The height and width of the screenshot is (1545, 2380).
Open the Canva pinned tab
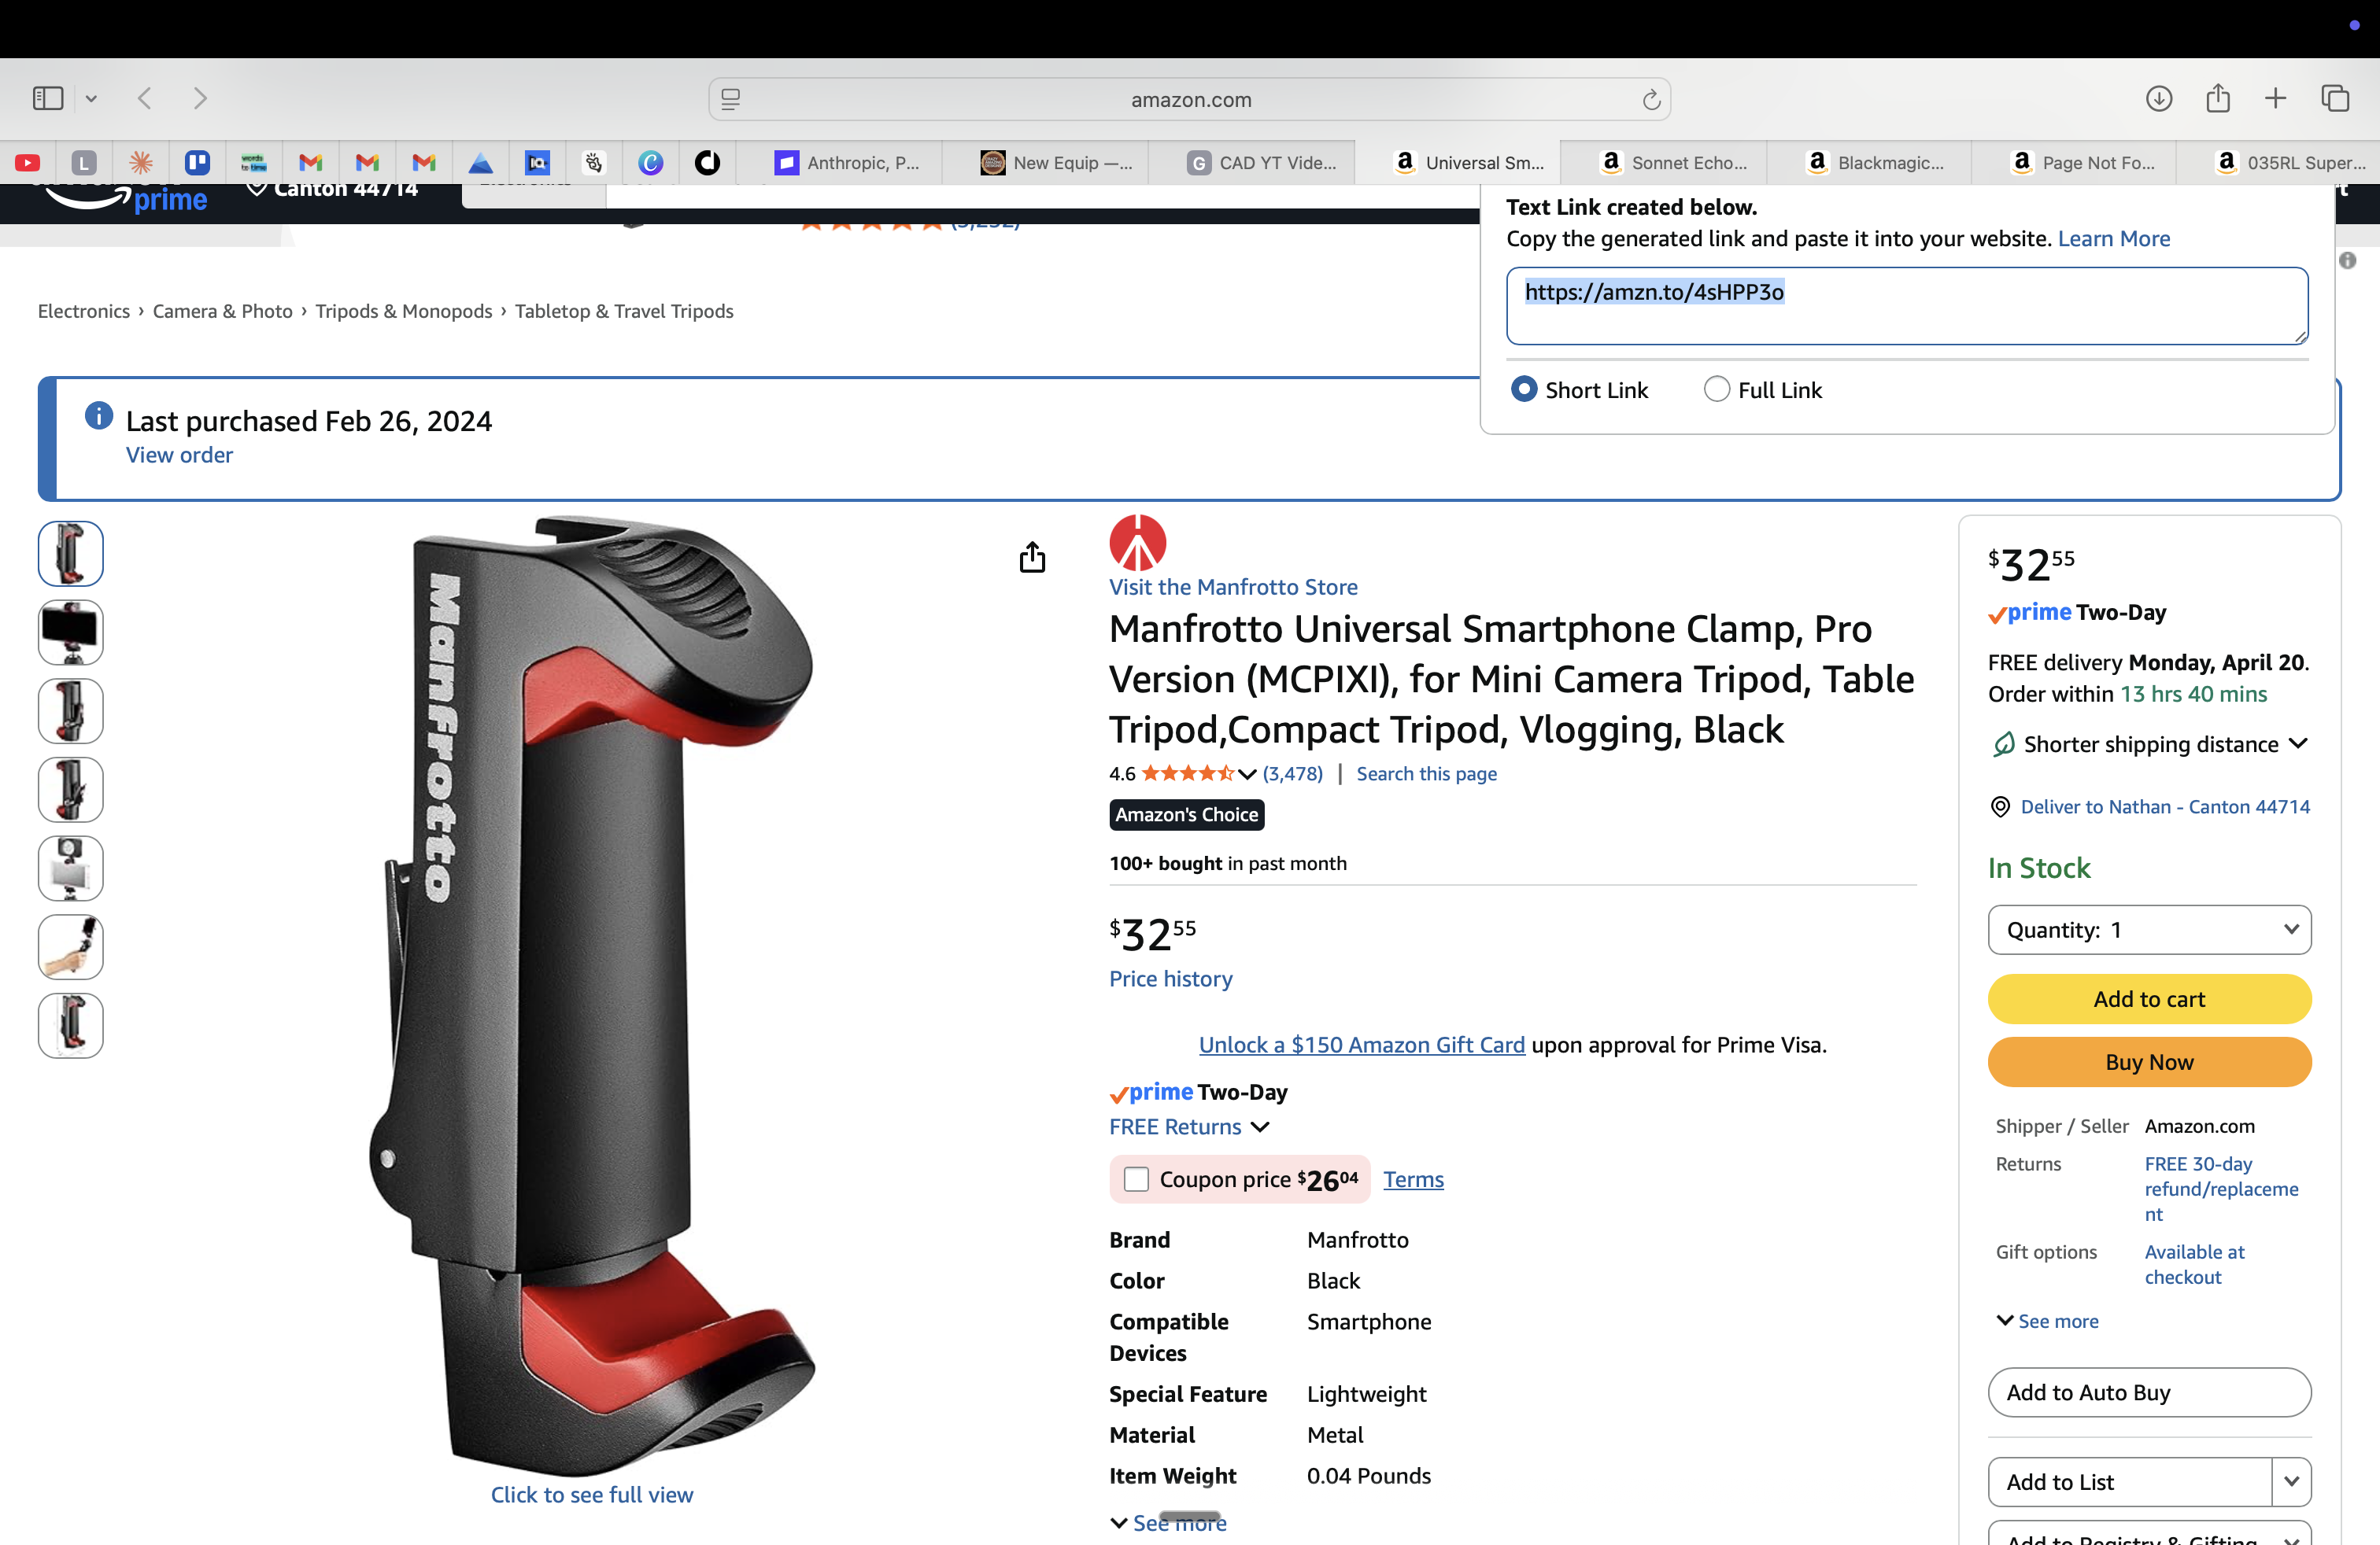[651, 162]
